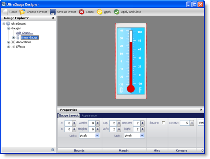Click the Reset page icon

point(5,12)
